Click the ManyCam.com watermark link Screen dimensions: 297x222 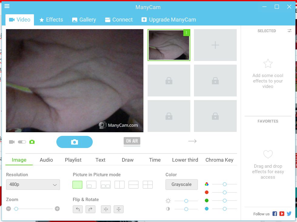coord(118,125)
